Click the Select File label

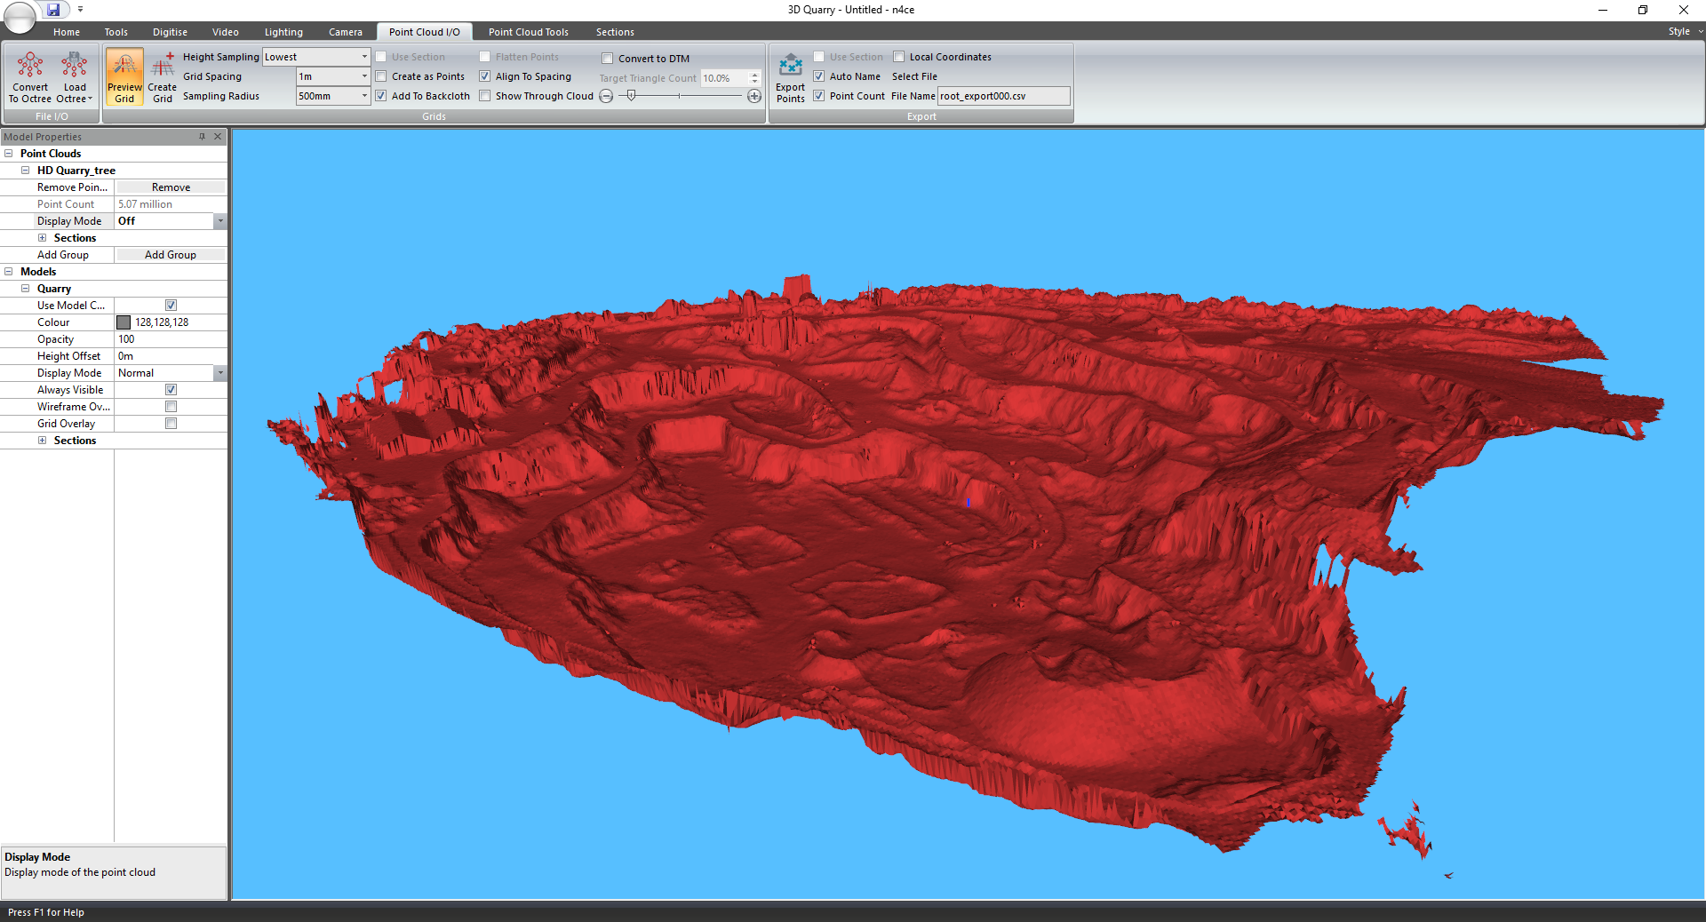click(x=914, y=76)
